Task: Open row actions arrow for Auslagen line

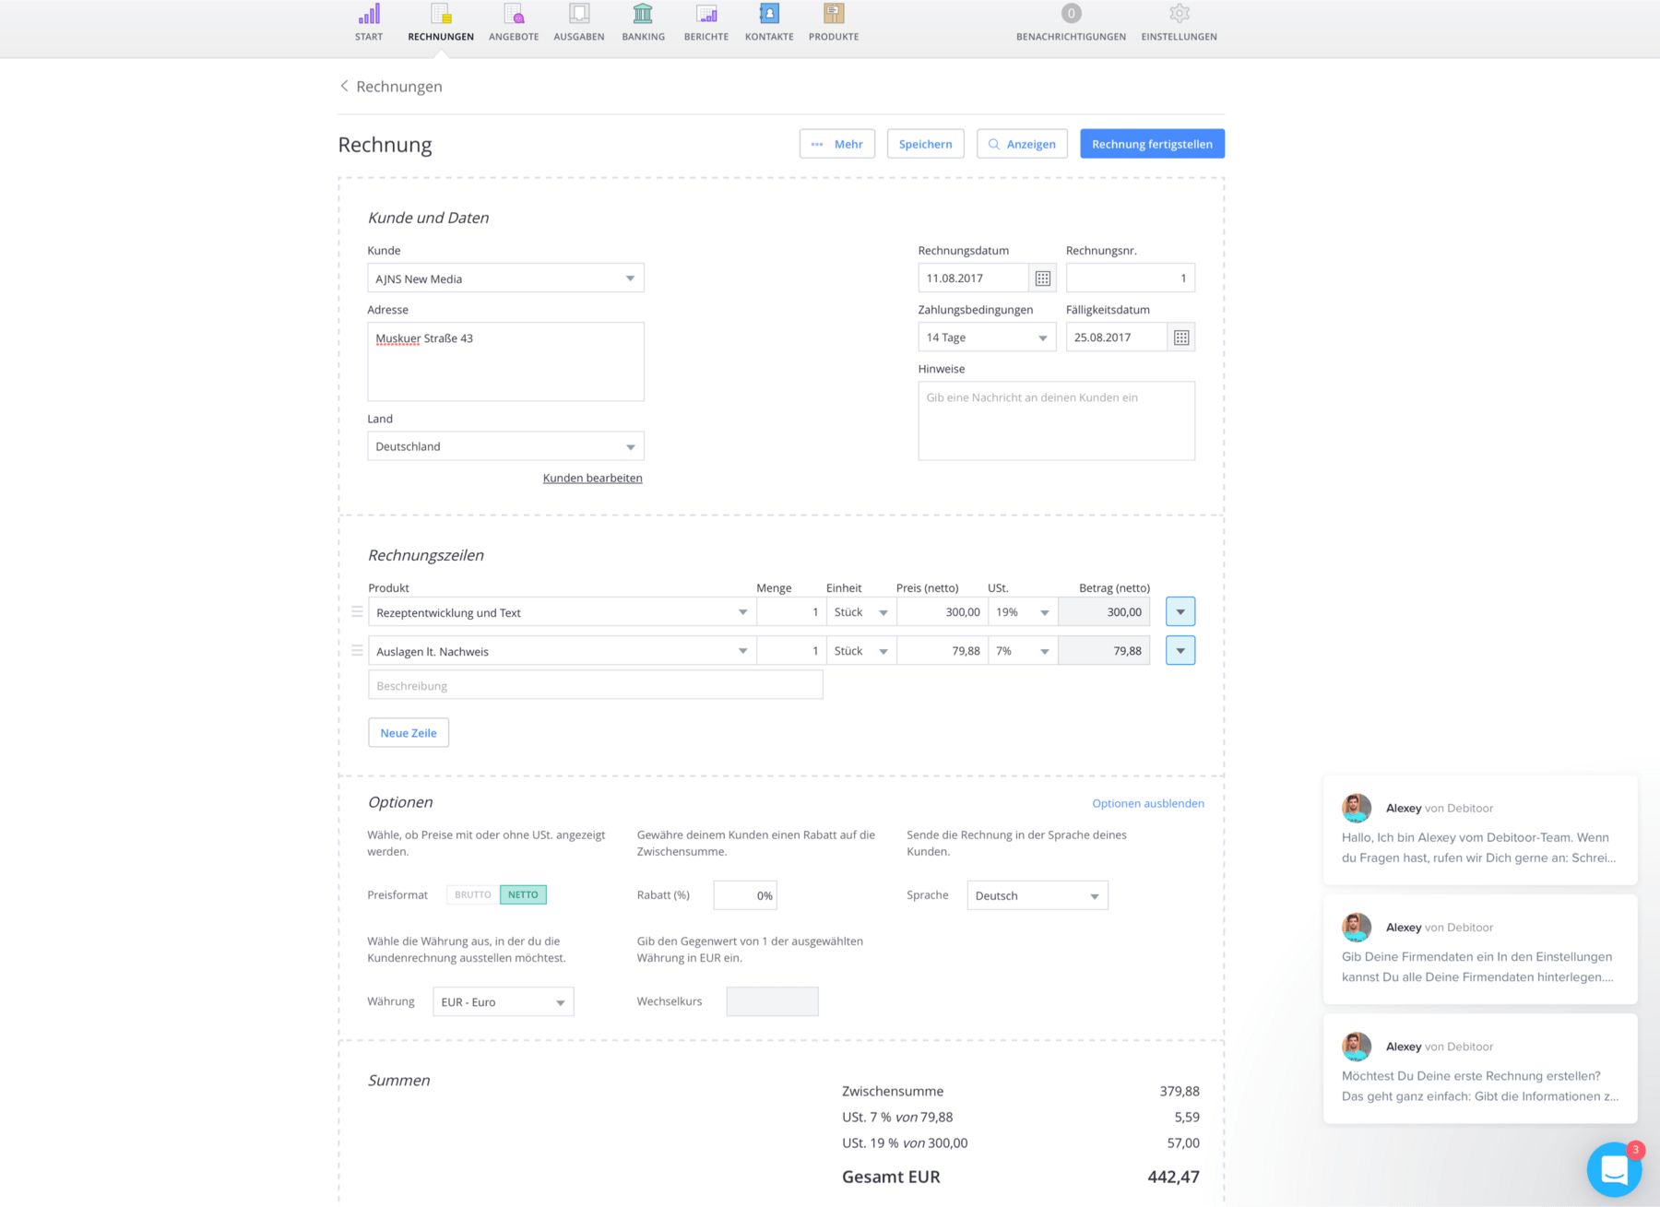Action: (x=1180, y=651)
